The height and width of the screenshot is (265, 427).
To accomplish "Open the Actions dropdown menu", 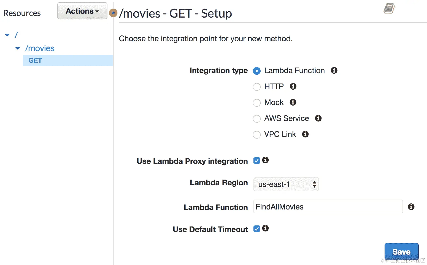I will click(x=82, y=11).
